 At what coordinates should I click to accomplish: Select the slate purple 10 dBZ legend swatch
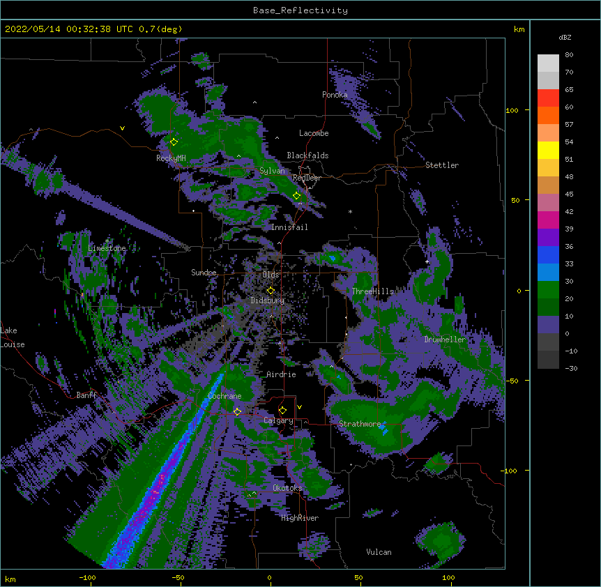(548, 325)
